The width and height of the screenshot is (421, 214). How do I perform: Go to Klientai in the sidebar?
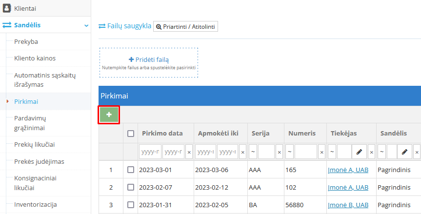point(25,8)
